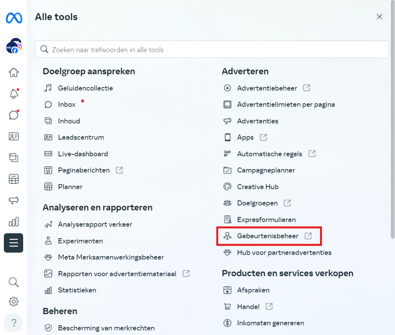395x335 pixels.
Task: Click the panel's vertical scrollbar
Action: point(392,119)
